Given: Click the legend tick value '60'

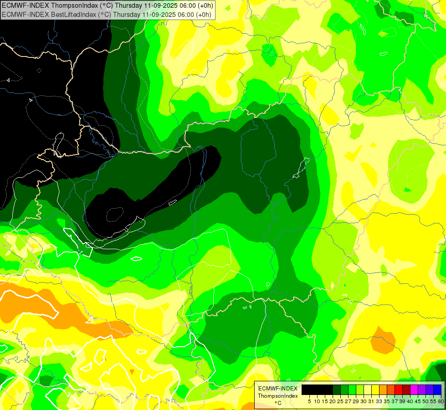Looking at the screenshot, I should (441, 401).
